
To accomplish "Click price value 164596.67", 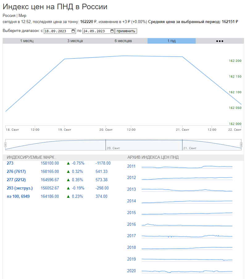I will 50,180.
